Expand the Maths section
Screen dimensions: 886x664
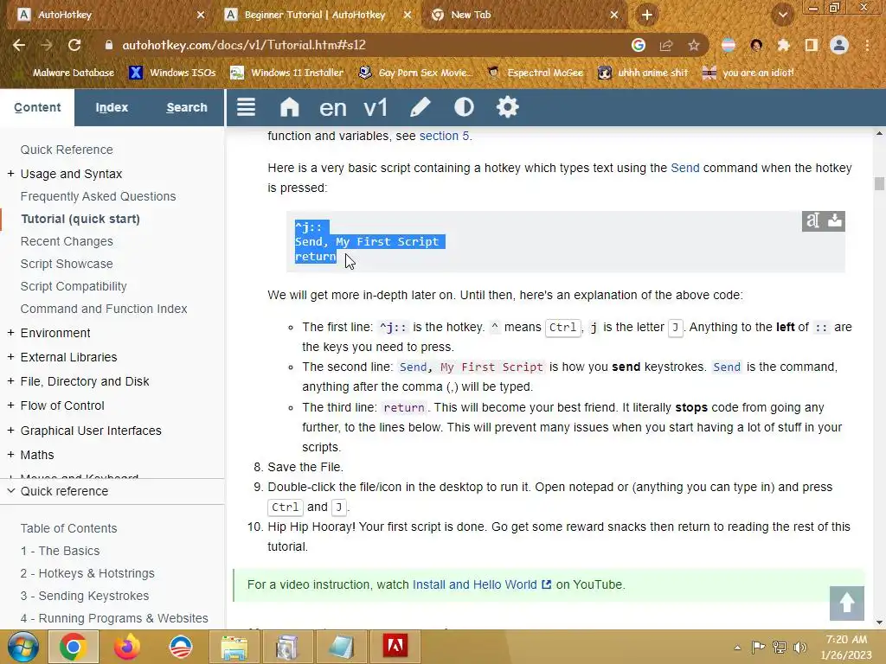click(10, 455)
